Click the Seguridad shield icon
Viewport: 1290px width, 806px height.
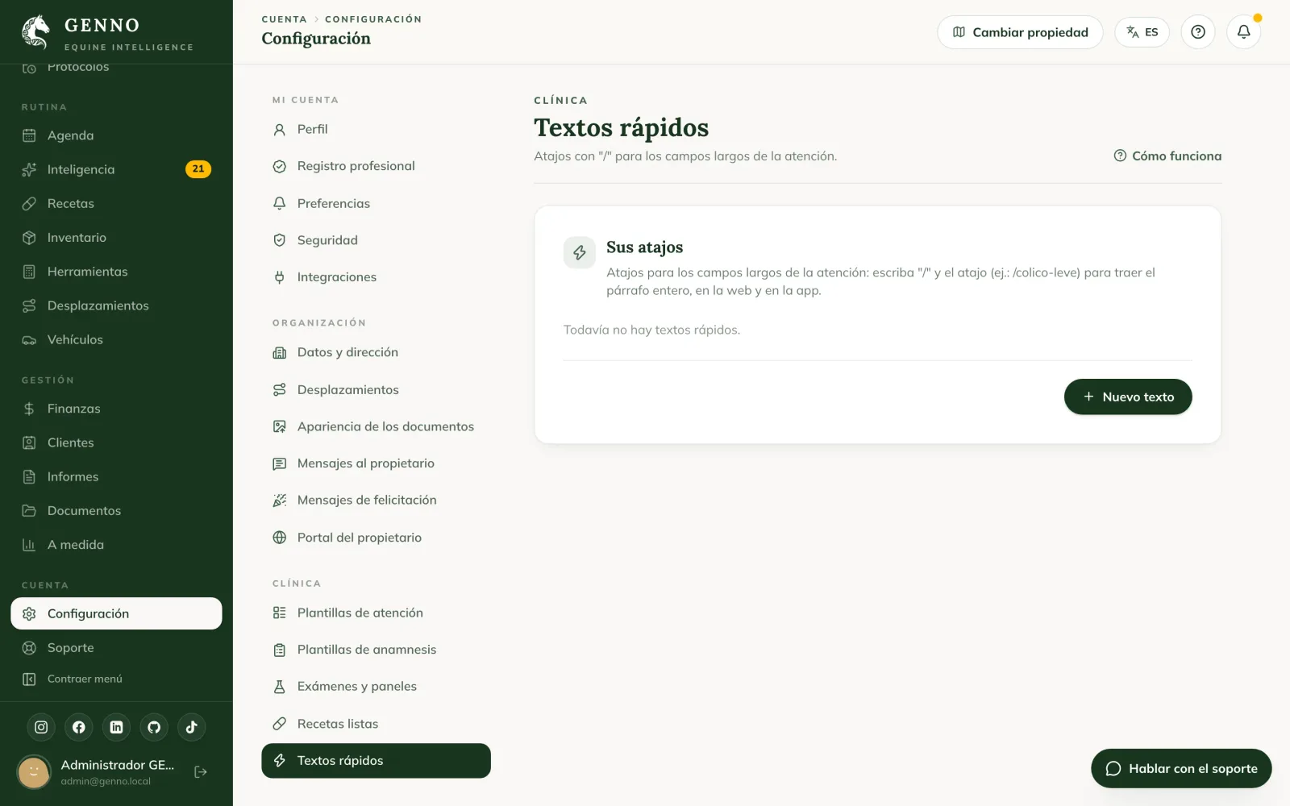click(280, 240)
